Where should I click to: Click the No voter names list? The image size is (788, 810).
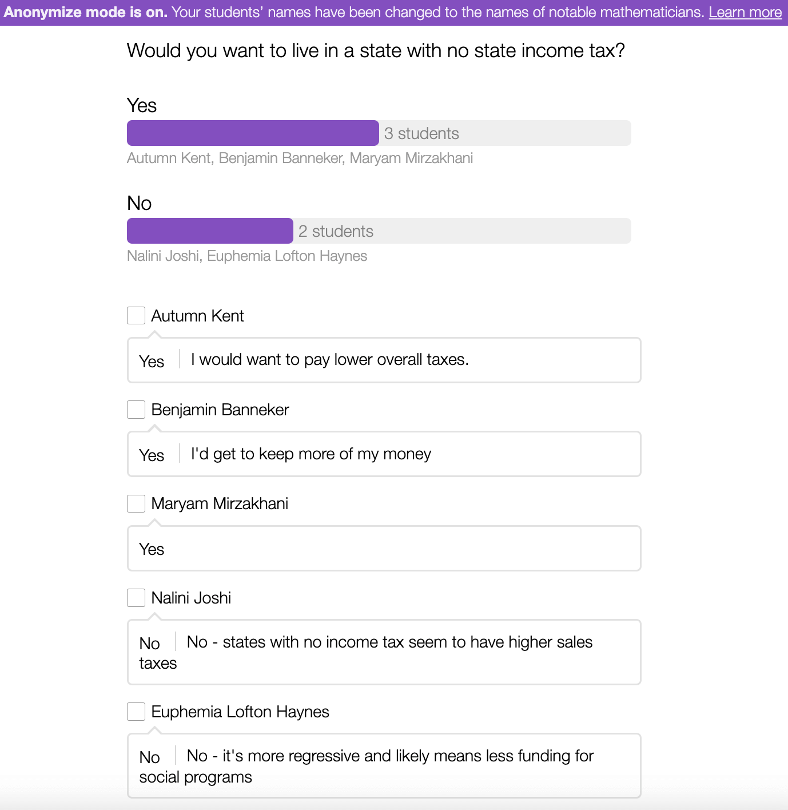click(x=247, y=256)
